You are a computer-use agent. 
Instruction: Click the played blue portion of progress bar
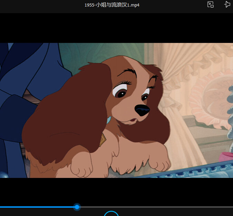[37, 207]
